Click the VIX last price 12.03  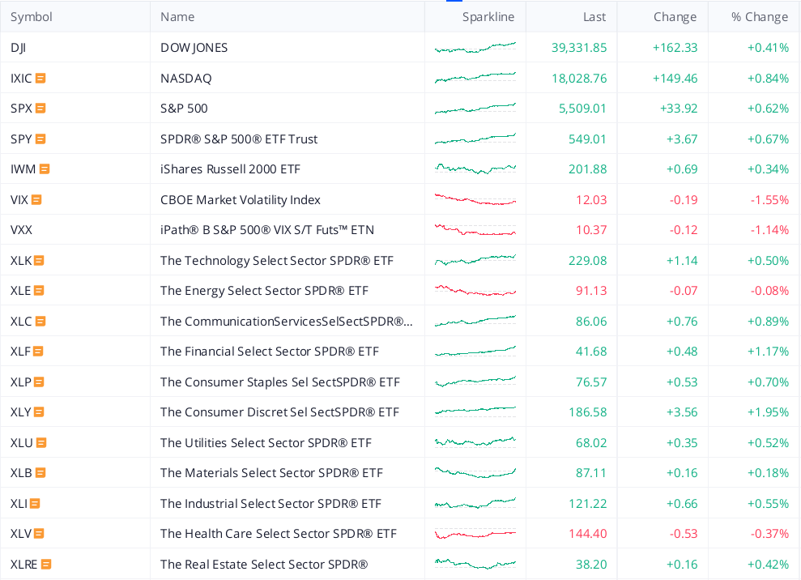pos(591,200)
